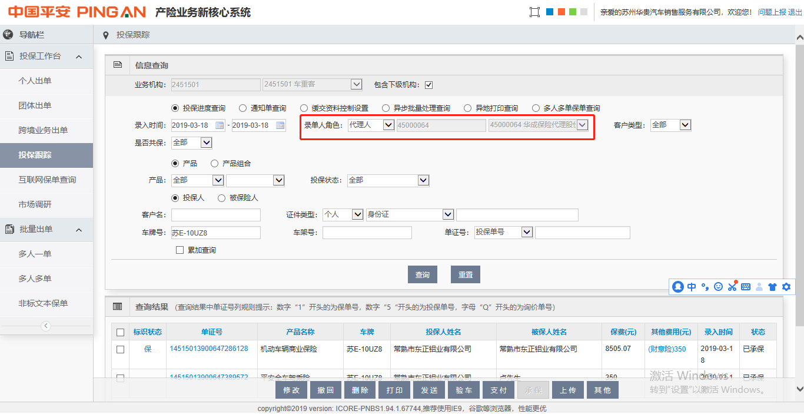
Task: Select 缓交资料控制设置 radio button
Action: point(304,108)
